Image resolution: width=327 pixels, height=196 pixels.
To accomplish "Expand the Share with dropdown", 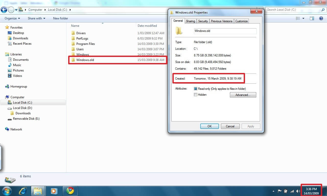I will pyautogui.click(x=36, y=18).
